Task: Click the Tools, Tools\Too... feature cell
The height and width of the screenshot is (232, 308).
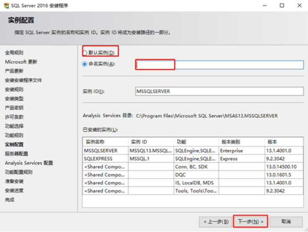Action: tap(196, 191)
